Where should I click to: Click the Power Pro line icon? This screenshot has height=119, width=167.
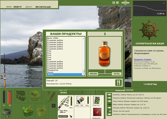pyautogui.click(x=97, y=100)
